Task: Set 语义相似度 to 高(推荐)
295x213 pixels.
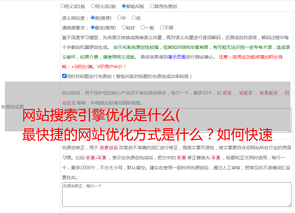Action: click(x=93, y=18)
